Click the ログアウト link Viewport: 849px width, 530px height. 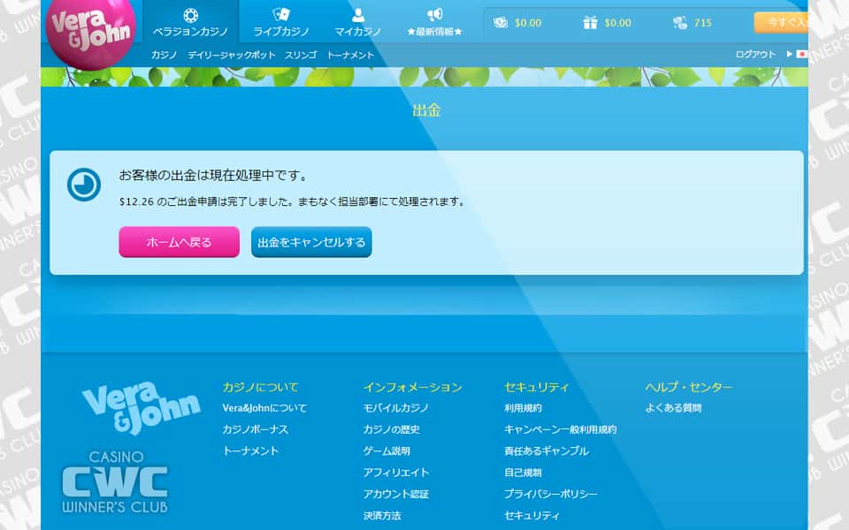click(755, 55)
